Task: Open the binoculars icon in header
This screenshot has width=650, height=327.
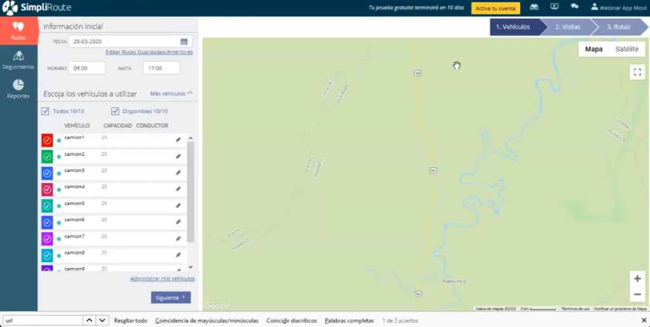Action: pos(534,7)
